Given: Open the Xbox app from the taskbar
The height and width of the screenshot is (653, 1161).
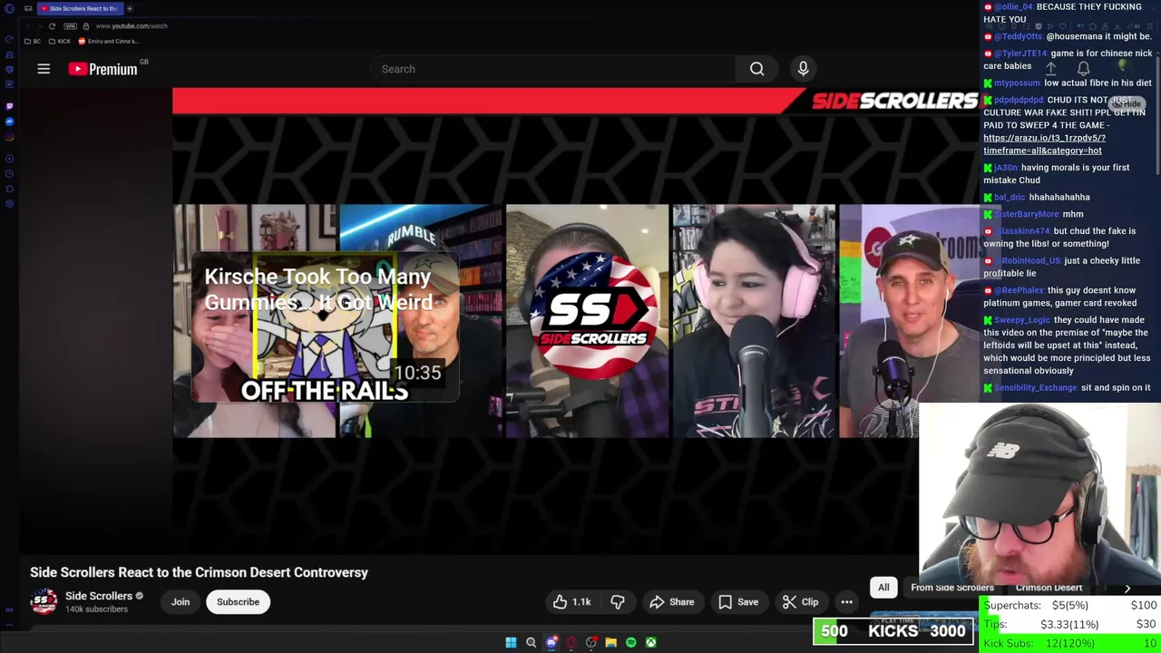Looking at the screenshot, I should click(650, 642).
